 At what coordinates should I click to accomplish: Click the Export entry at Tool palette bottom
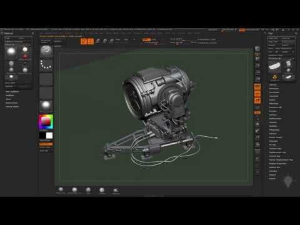(272, 179)
